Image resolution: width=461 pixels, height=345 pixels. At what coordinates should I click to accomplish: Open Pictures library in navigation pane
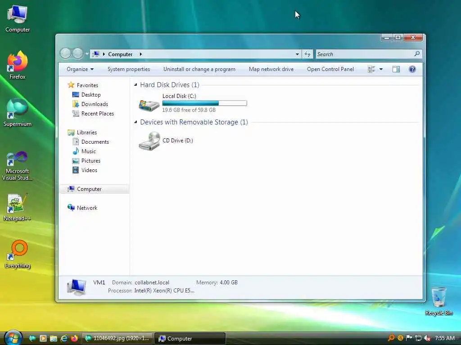[91, 161]
